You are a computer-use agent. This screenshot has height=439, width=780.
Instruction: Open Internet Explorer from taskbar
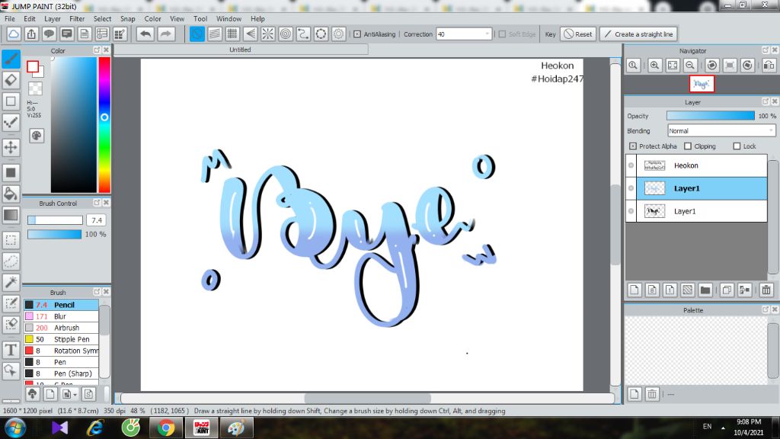(95, 428)
